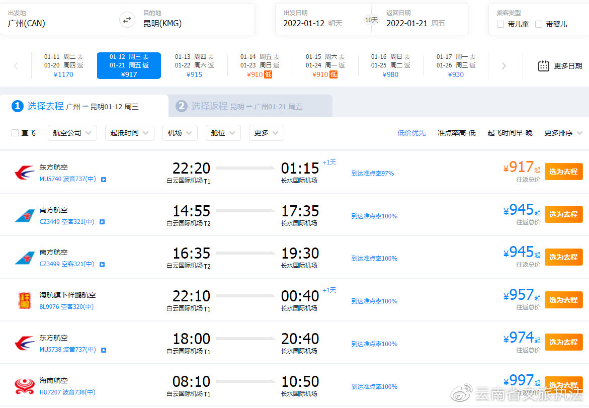Click the right arrow for later dates

coord(504,65)
